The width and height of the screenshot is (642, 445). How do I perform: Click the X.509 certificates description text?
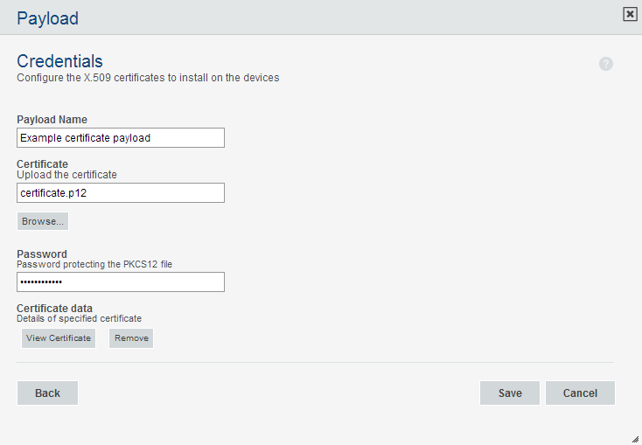pyautogui.click(x=148, y=78)
